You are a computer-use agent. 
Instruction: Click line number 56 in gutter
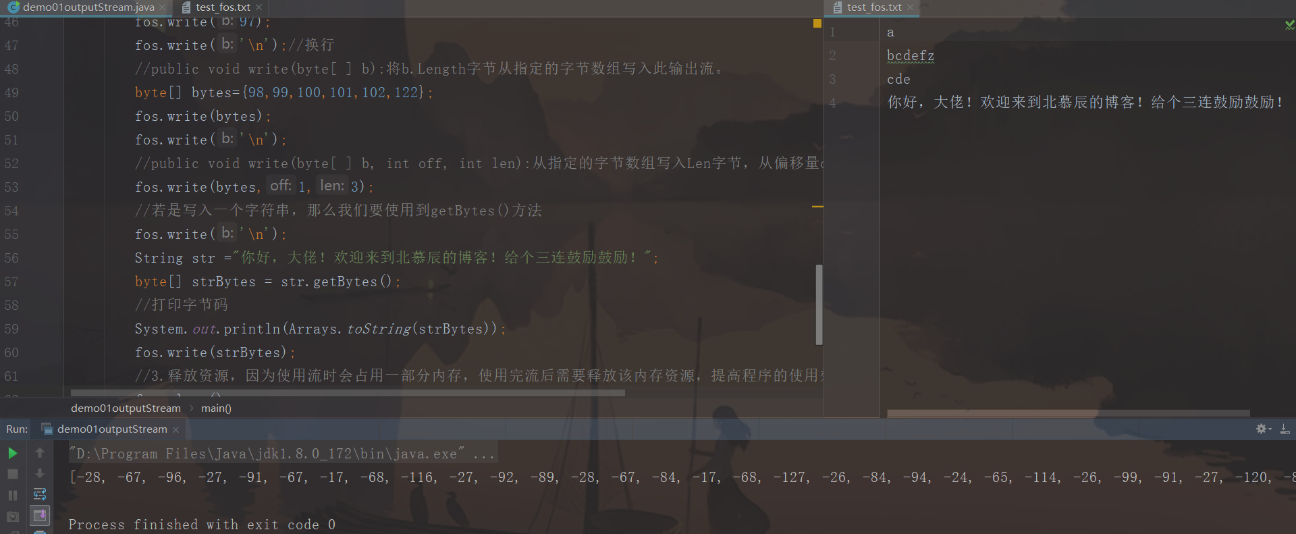click(x=11, y=258)
